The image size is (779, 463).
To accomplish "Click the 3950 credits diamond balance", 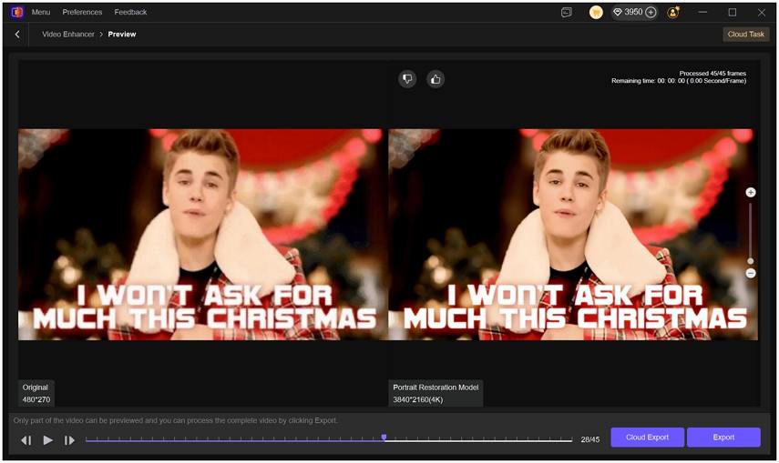I will [x=628, y=12].
